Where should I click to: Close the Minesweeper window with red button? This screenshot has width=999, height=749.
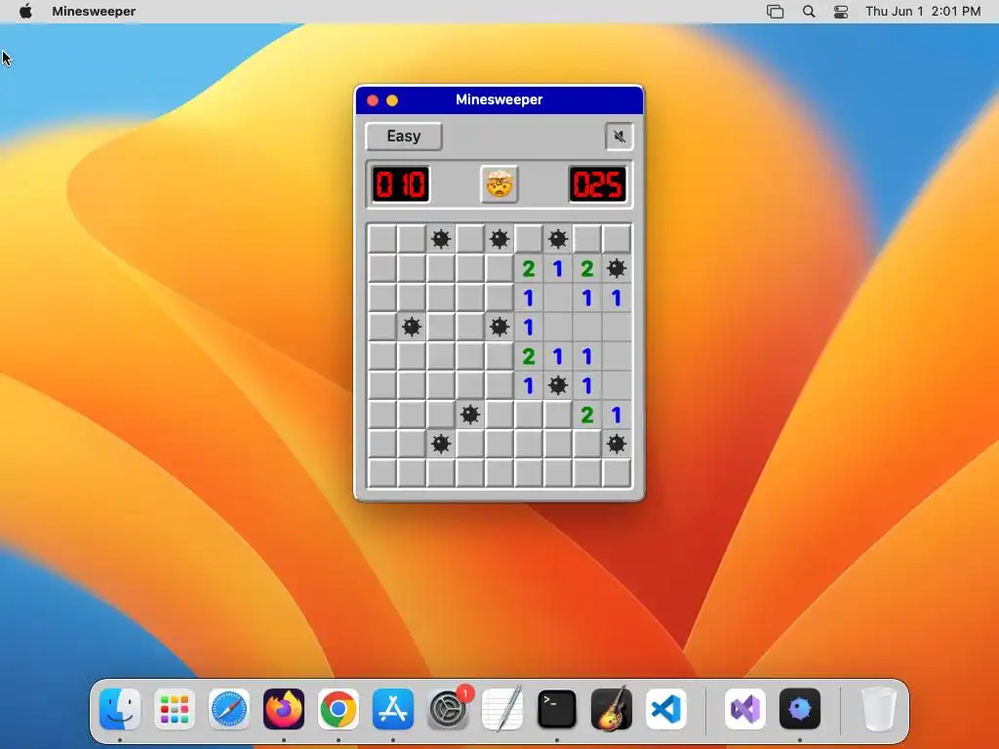click(x=373, y=100)
